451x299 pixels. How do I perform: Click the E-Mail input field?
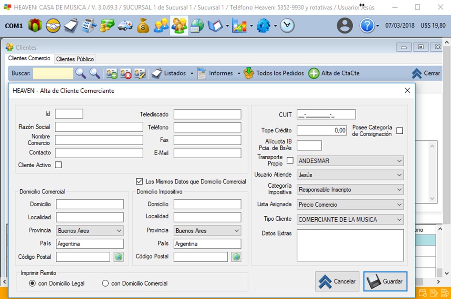point(207,153)
